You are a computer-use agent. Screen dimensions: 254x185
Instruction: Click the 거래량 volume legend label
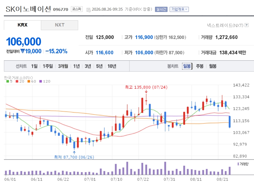tap(243, 164)
